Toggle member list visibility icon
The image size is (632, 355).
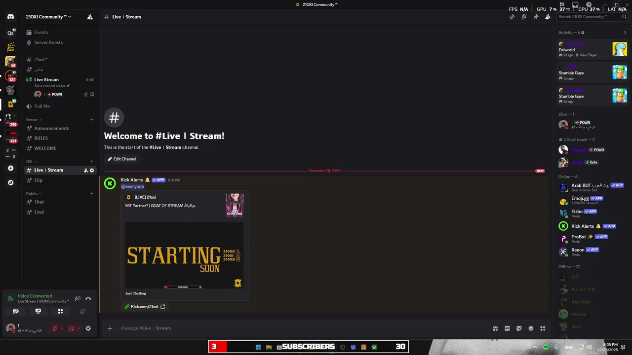pos(548,17)
